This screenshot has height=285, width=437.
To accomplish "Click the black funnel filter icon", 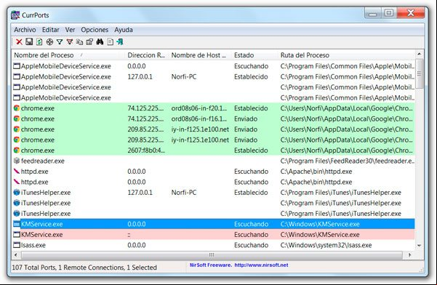I will point(60,41).
